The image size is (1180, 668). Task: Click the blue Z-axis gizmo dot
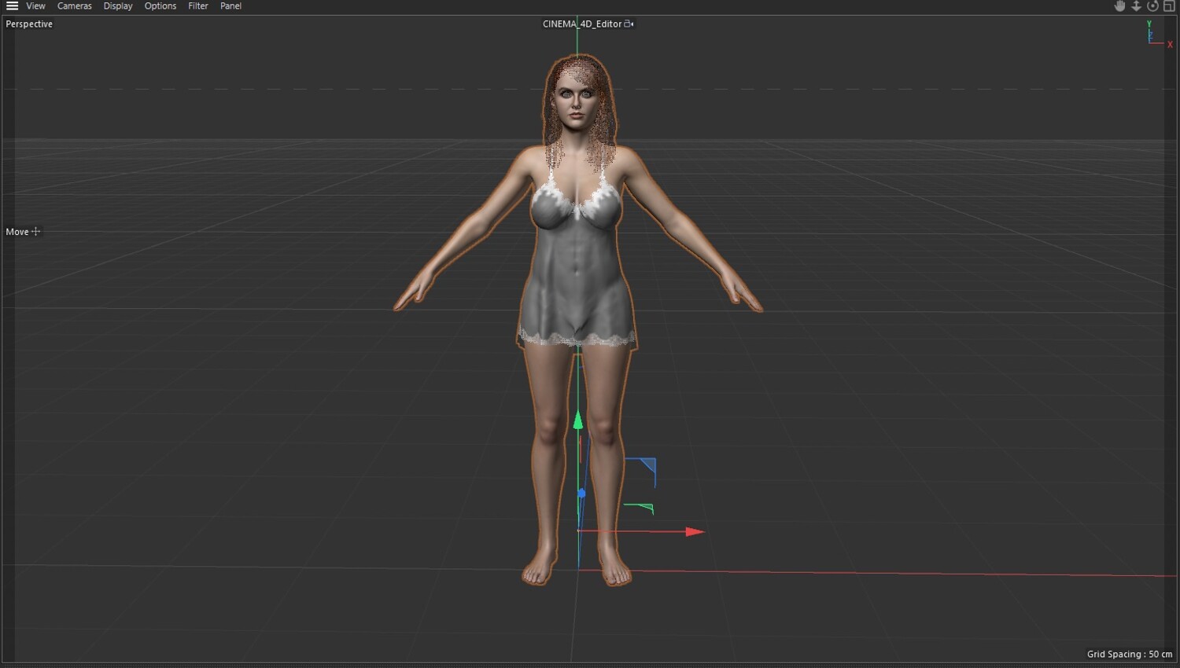[x=581, y=494]
